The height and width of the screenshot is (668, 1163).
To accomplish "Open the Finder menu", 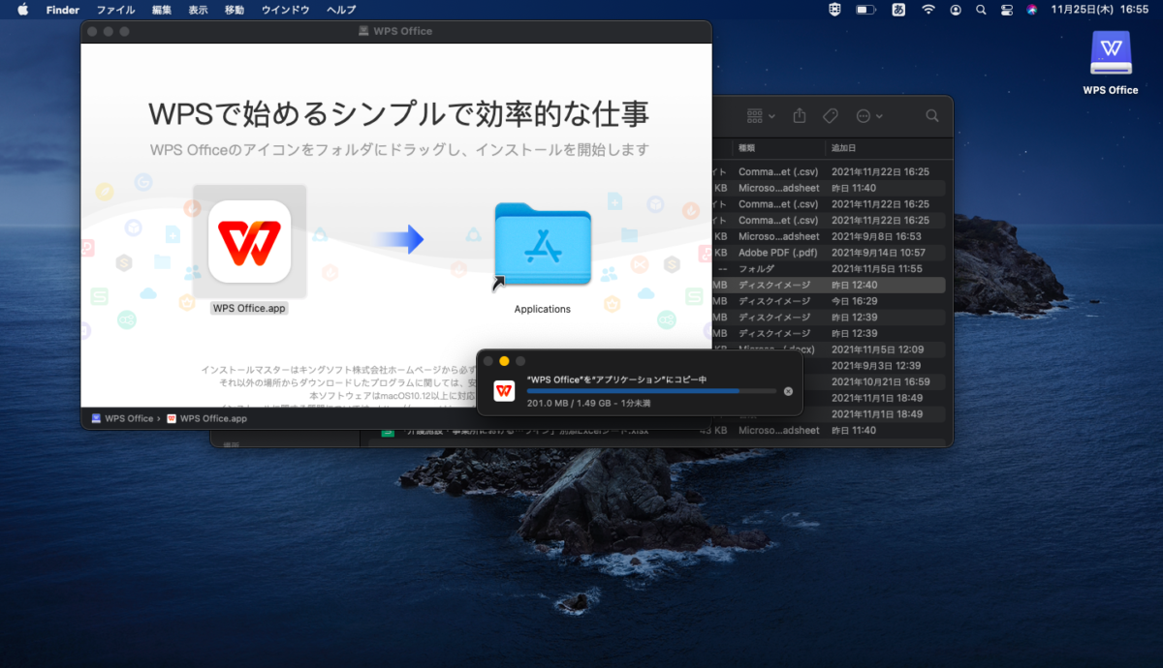I will (63, 10).
